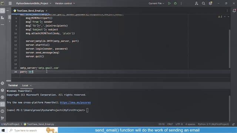
Task: Select the Terminal panel tab
Action: click(x=13, y=85)
